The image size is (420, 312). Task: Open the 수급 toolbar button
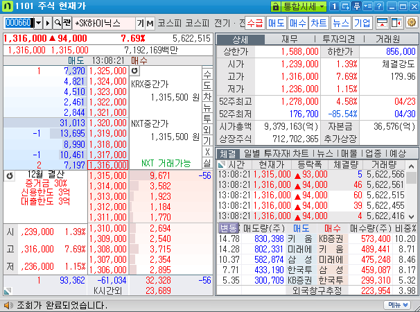(x=255, y=23)
